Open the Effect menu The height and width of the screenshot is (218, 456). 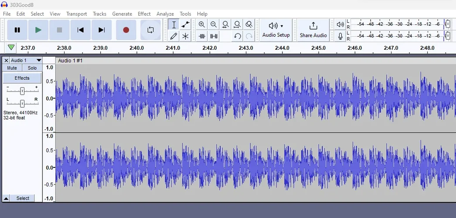coord(144,14)
